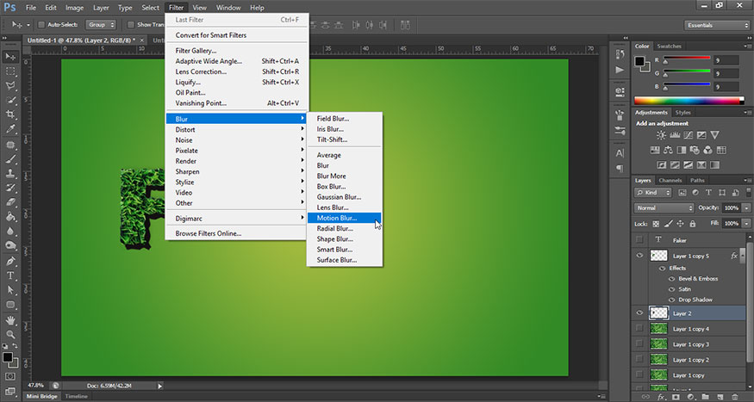Select the Horizontal Type tool
The height and width of the screenshot is (402, 754).
tap(10, 275)
